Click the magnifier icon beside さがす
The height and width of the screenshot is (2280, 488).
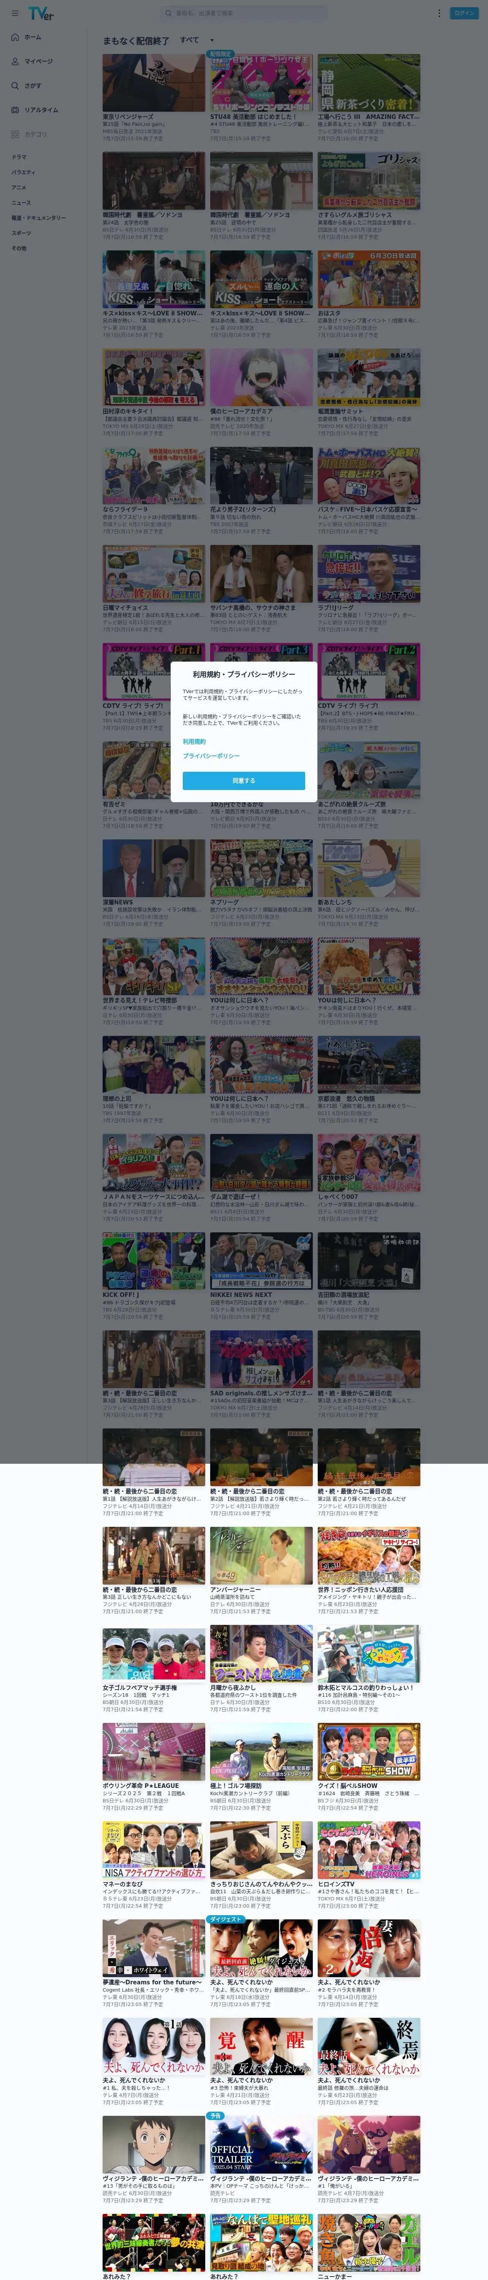coord(15,86)
